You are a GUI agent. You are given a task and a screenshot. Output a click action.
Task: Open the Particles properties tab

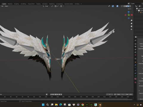[x=136, y=68]
